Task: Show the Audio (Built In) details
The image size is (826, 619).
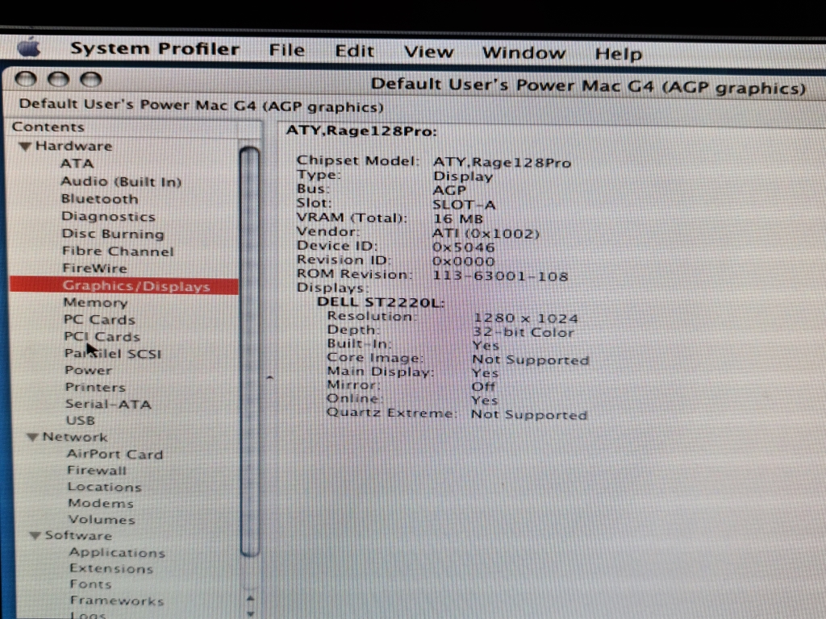Action: point(121,182)
